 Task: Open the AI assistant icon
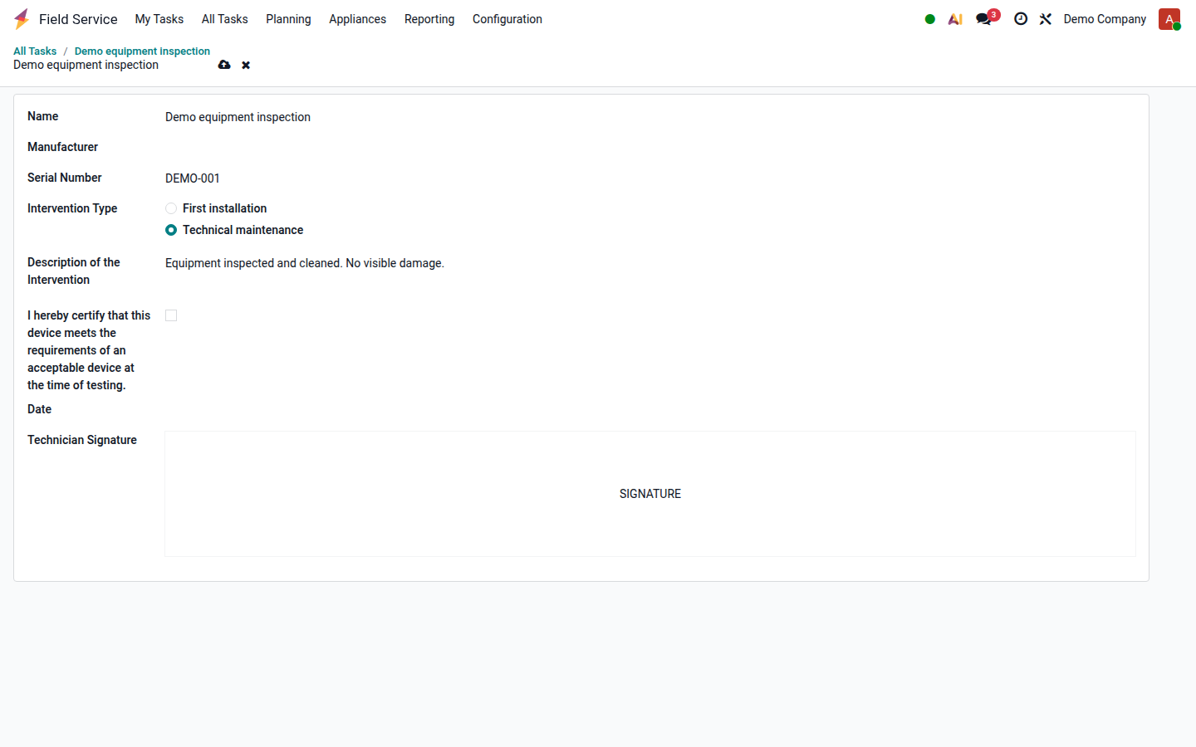click(955, 19)
